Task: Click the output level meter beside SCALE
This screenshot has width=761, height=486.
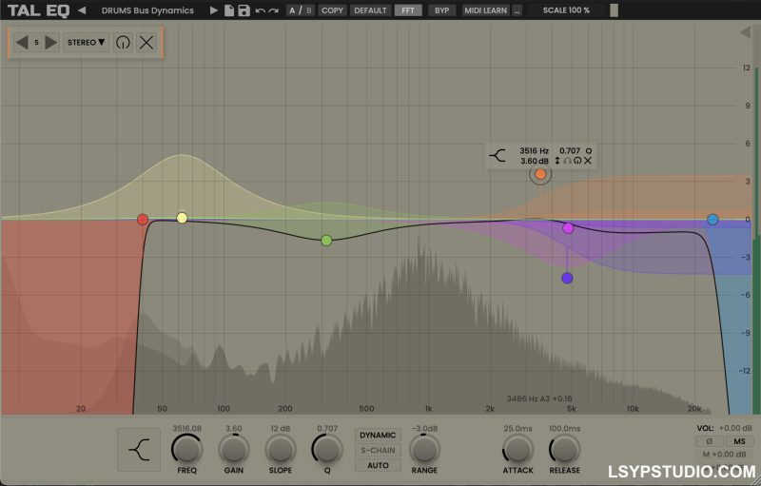Action: pos(614,10)
